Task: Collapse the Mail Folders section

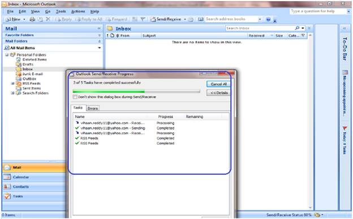Action: point(100,41)
